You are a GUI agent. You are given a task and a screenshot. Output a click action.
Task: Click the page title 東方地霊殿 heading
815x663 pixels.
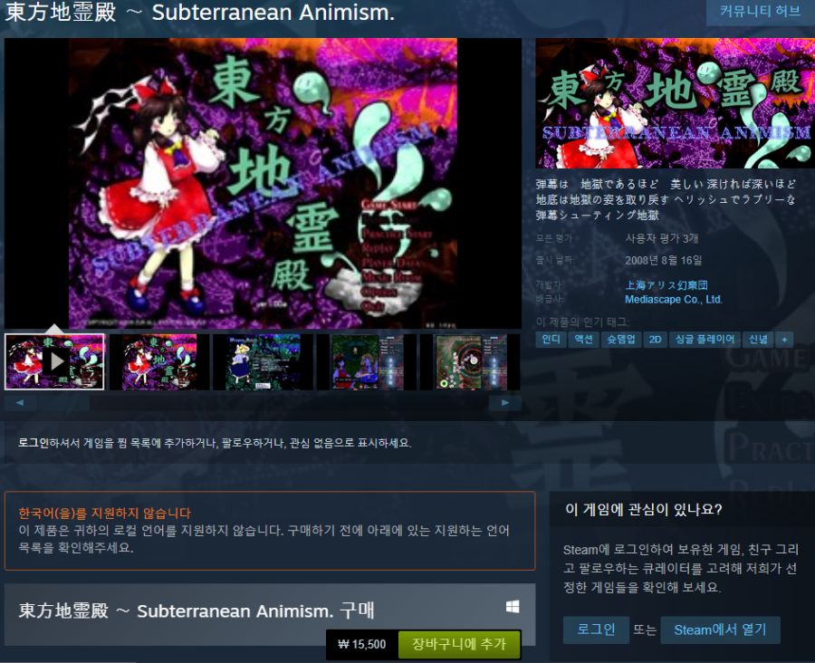(x=199, y=12)
